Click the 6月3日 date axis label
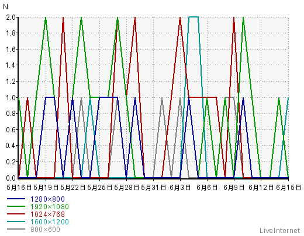This screenshot has height=236, width=304. 180,187
